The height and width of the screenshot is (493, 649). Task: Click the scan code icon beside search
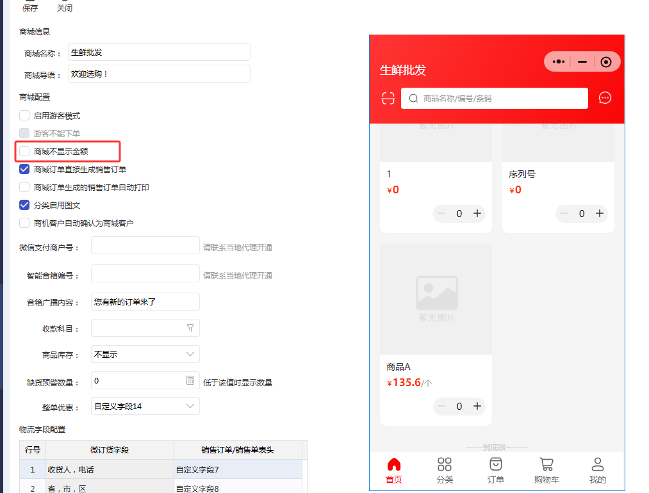tap(388, 98)
